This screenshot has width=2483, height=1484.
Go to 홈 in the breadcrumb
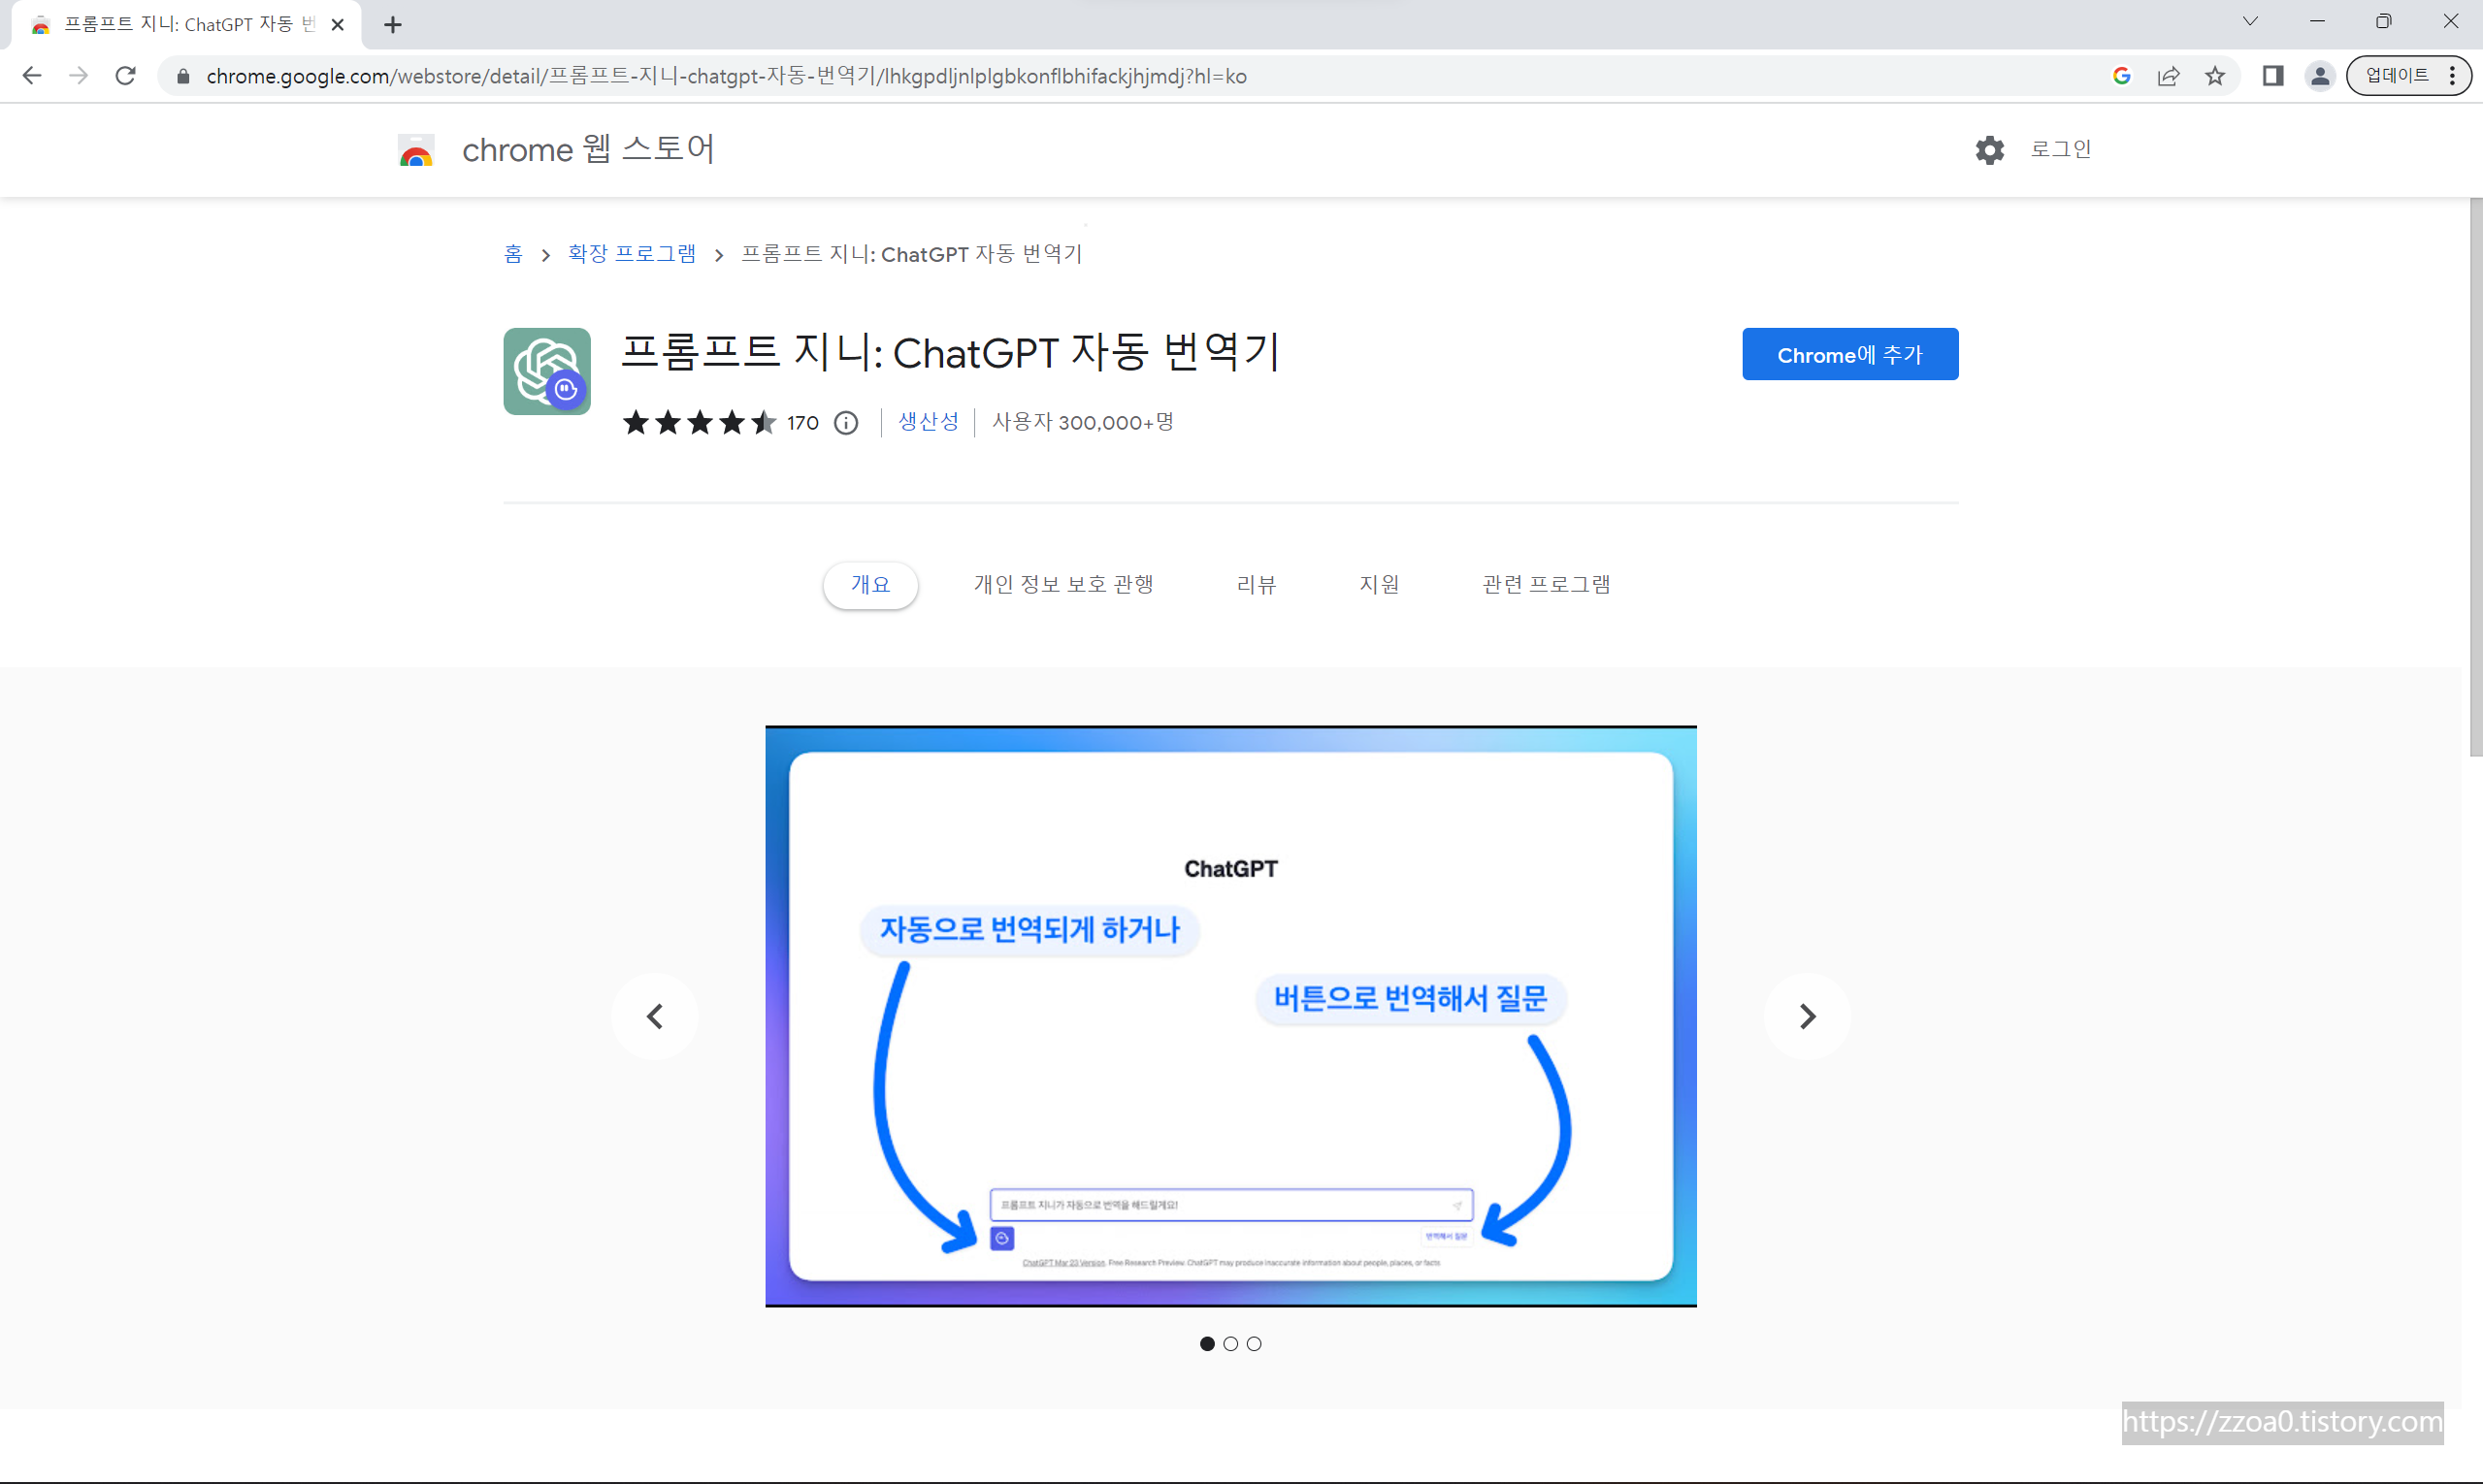pyautogui.click(x=513, y=254)
